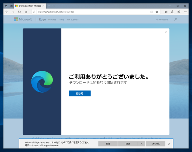Set these tabs aside
The width and height of the screenshot is (192, 152).
point(11,6)
